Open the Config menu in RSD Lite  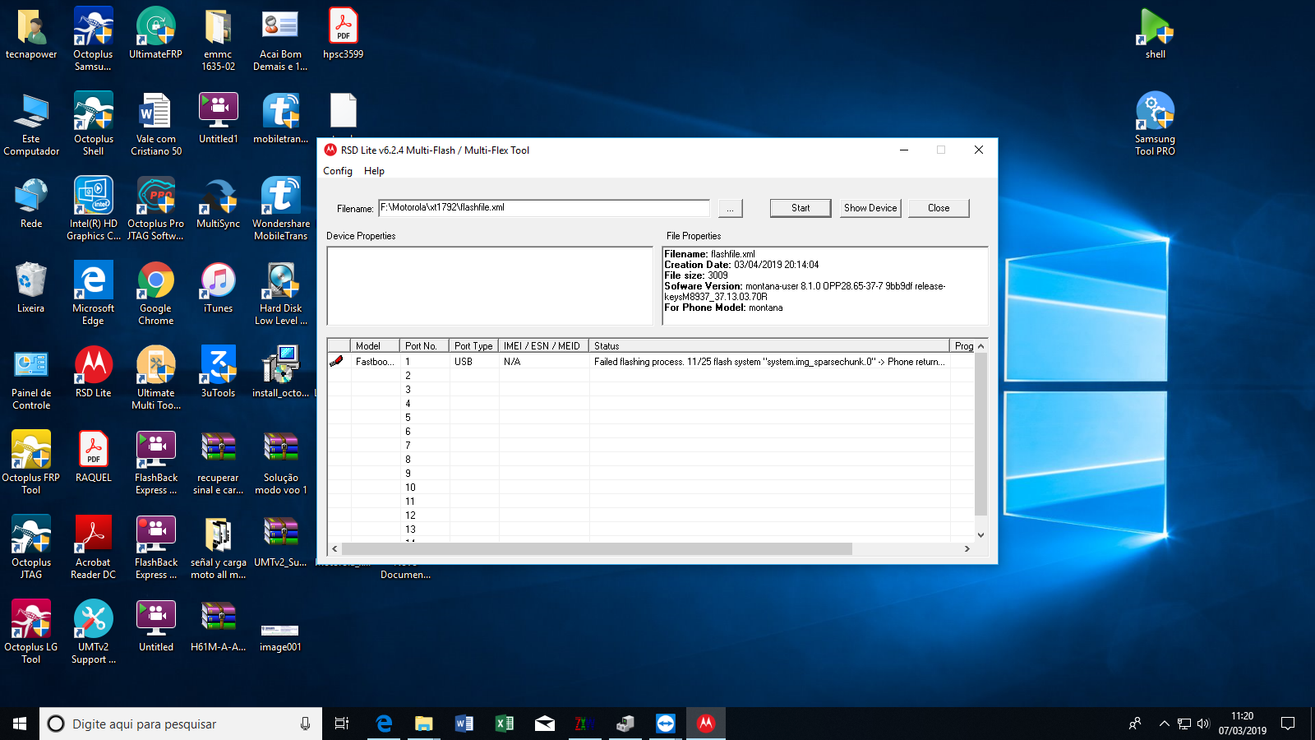pos(337,171)
